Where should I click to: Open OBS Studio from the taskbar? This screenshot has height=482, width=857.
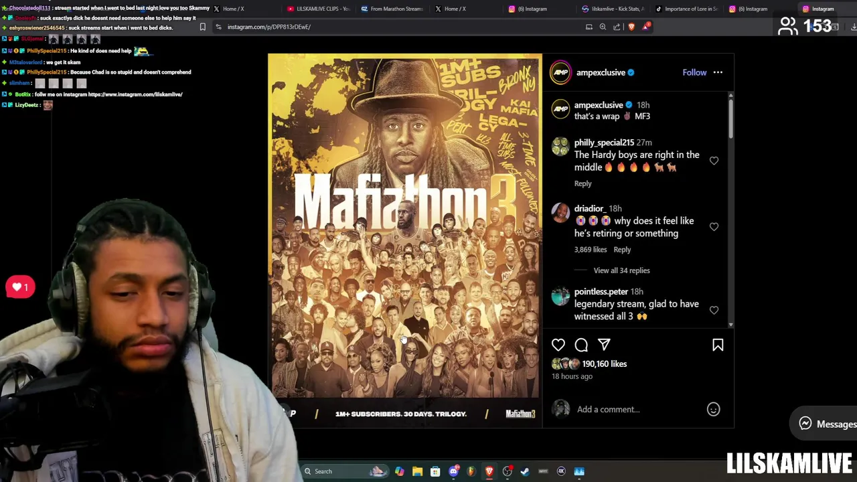pos(508,471)
